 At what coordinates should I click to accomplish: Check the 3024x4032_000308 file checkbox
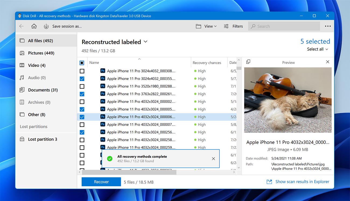click(82, 71)
